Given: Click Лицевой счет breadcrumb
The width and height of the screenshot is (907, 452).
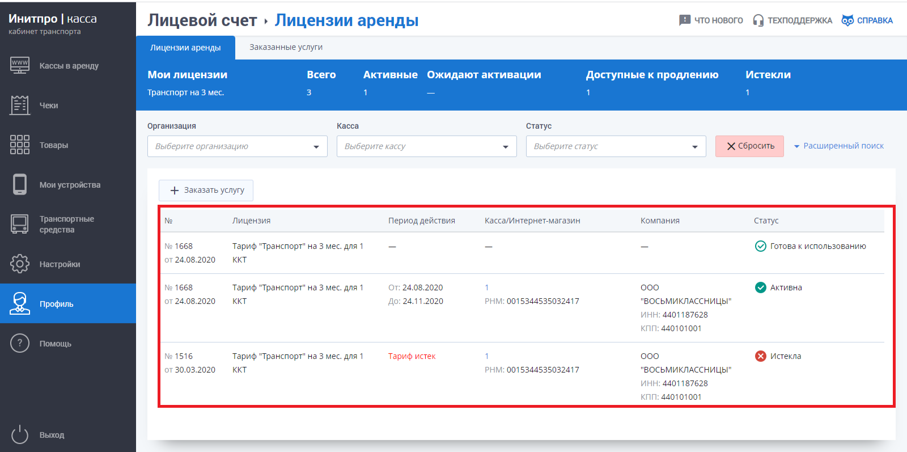Looking at the screenshot, I should tap(202, 20).
